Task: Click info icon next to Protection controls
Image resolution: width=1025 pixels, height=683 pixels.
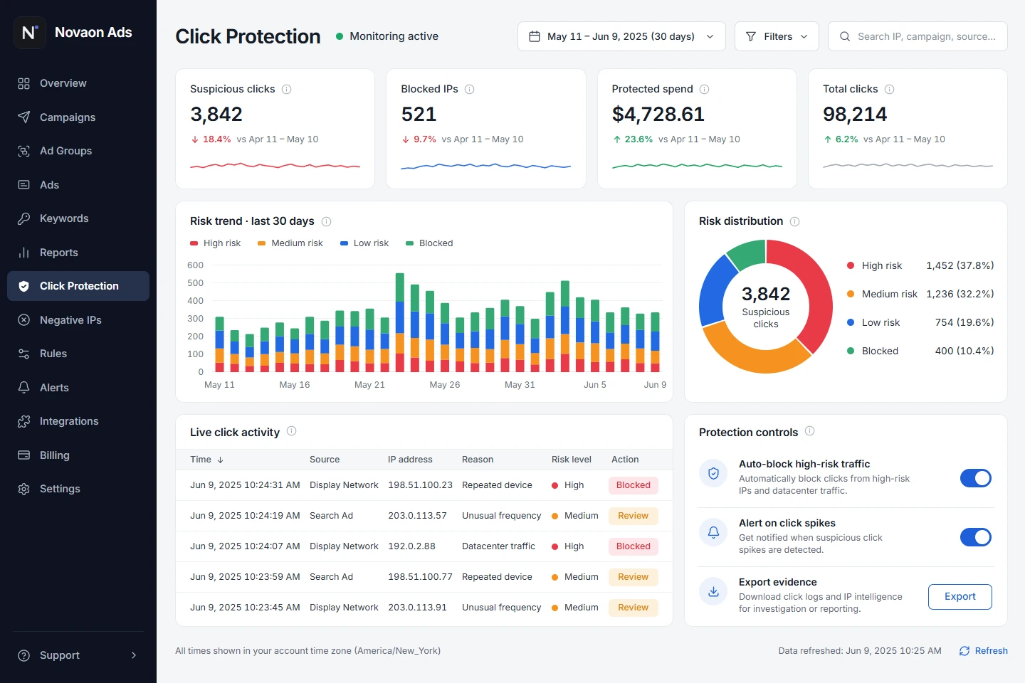Action: (809, 431)
